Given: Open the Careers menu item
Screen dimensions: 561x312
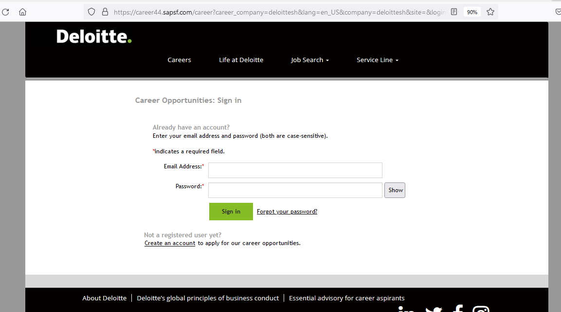Looking at the screenshot, I should (179, 60).
